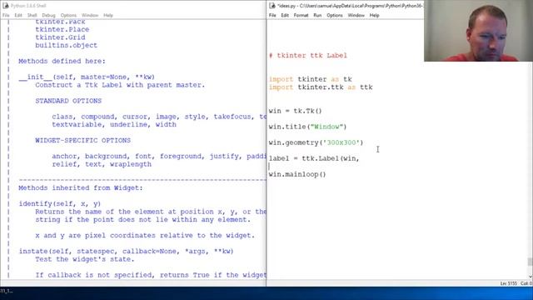Image resolution: width=533 pixels, height=300 pixels.
Task: Click the line 'win = tk.Tk()'
Action: pyautogui.click(x=295, y=111)
